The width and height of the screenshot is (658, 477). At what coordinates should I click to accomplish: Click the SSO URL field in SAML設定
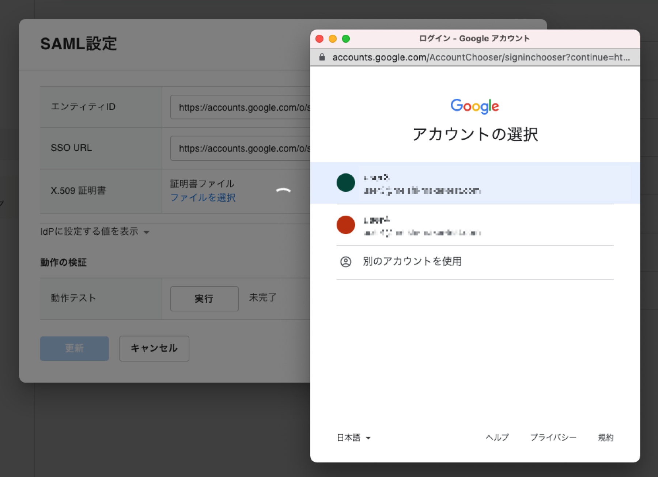[x=241, y=148]
